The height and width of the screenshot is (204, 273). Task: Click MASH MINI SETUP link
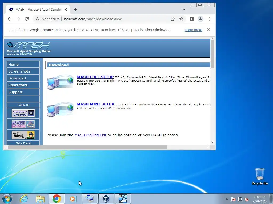[x=96, y=104]
